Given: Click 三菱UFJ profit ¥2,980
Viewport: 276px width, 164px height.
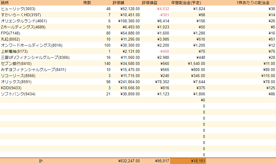Looking at the screenshot, I should point(163,57).
